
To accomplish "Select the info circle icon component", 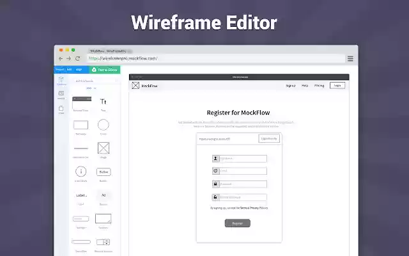I will (x=81, y=173).
